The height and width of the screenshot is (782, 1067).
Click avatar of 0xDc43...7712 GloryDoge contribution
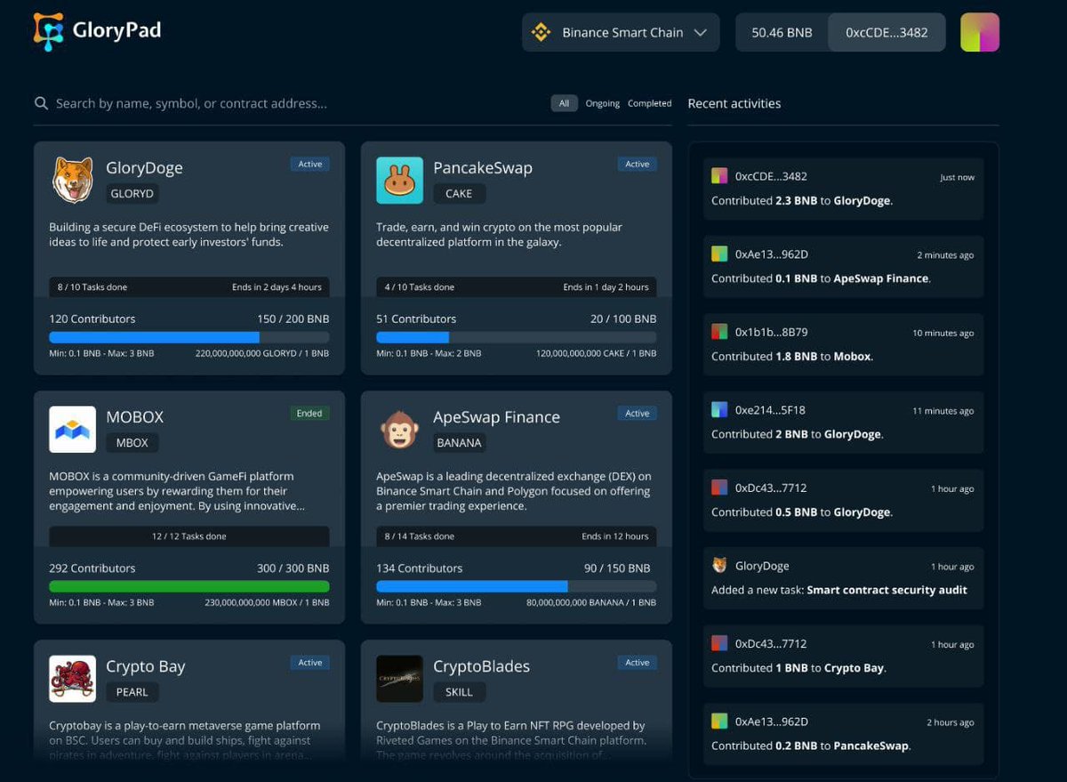click(719, 488)
